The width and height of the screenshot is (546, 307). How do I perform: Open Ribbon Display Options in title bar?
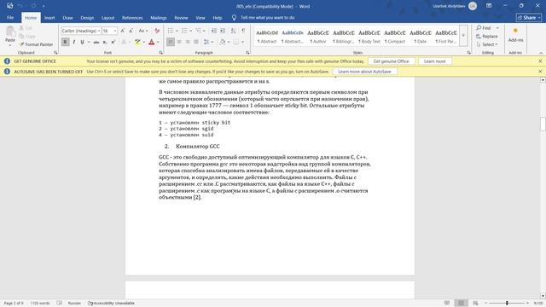489,6
